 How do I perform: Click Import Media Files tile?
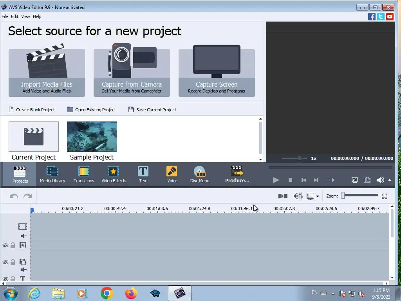coord(47,73)
